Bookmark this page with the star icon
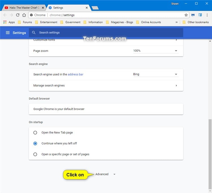Screen dimensions: 212x193 (186, 15)
